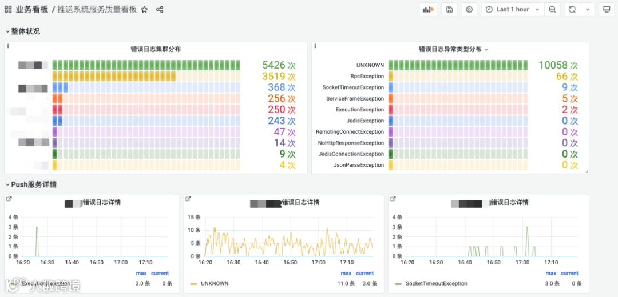This screenshot has width=618, height=297.
Task: Click 推送系统服务质量看板 dashboard title
Action: tap(97, 10)
